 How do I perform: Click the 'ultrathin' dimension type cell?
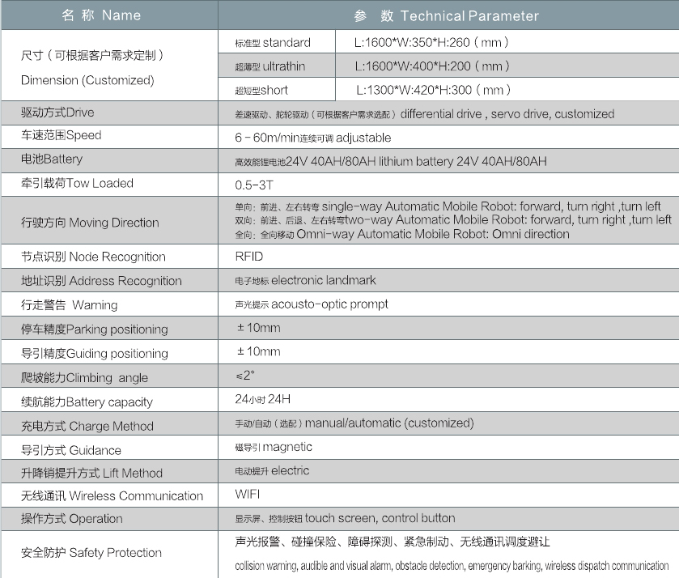point(270,66)
